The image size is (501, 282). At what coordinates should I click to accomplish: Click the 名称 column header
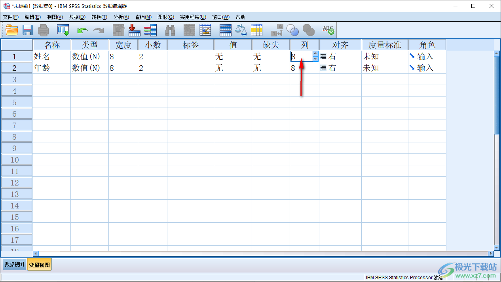[x=51, y=45]
